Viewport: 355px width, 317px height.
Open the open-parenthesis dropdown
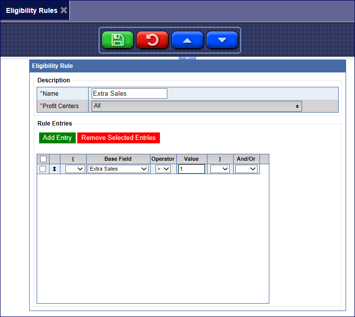click(75, 169)
